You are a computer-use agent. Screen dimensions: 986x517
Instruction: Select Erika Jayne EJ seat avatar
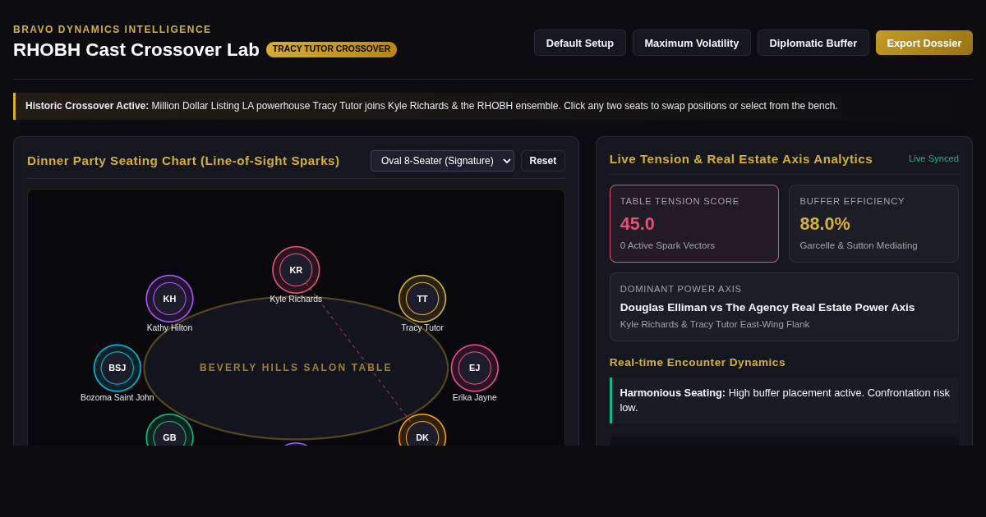pyautogui.click(x=475, y=368)
